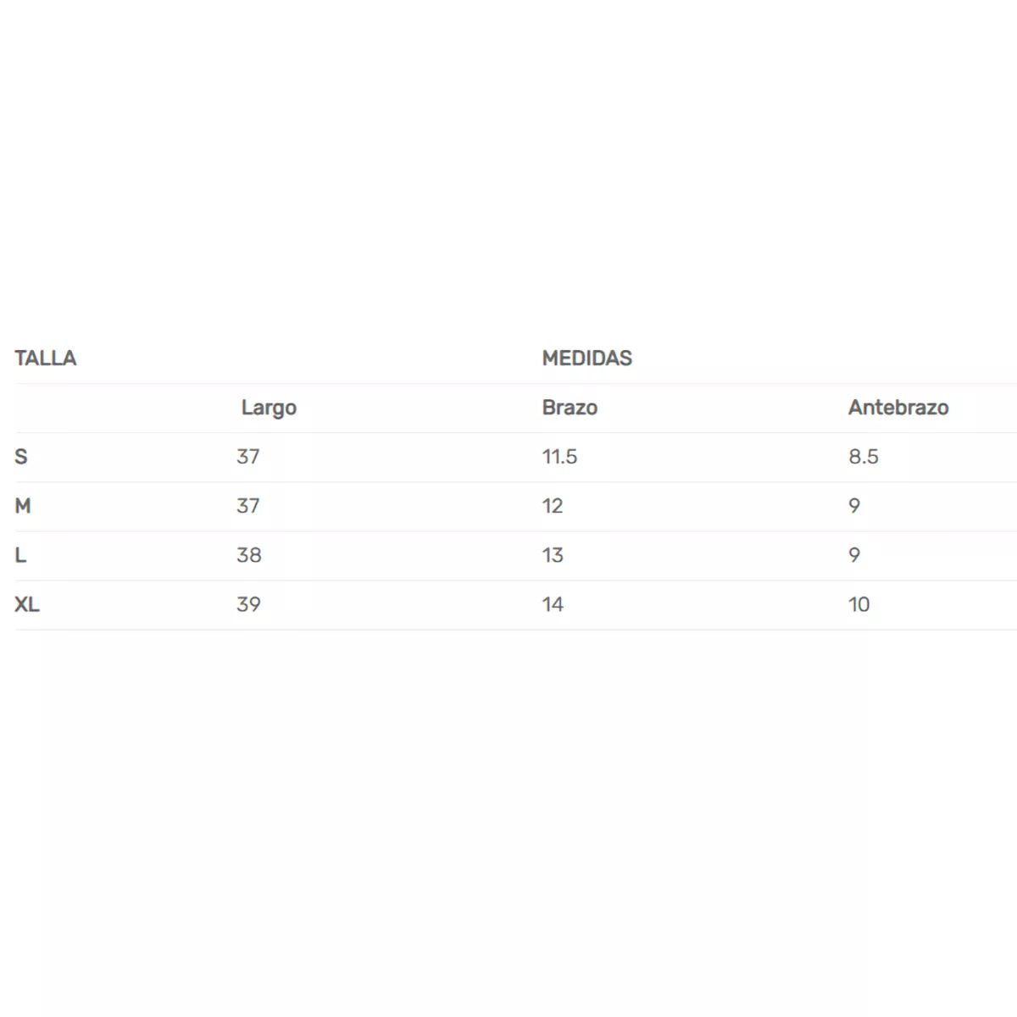Select the Largo value 38

[x=249, y=555]
